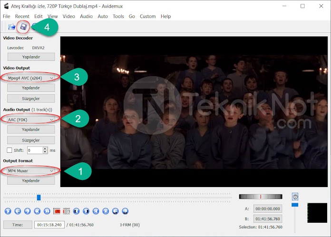Viewport: 331px width, 237px height.
Task: Open Audio Output dropdown AAC (FDK)
Action: click(x=31, y=120)
